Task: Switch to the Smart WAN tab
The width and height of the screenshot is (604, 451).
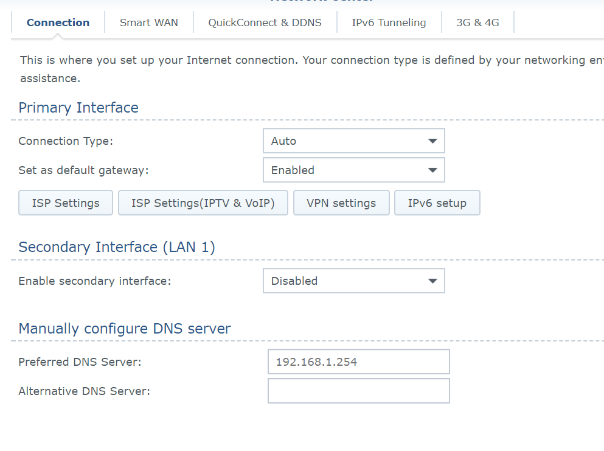Action: [148, 22]
